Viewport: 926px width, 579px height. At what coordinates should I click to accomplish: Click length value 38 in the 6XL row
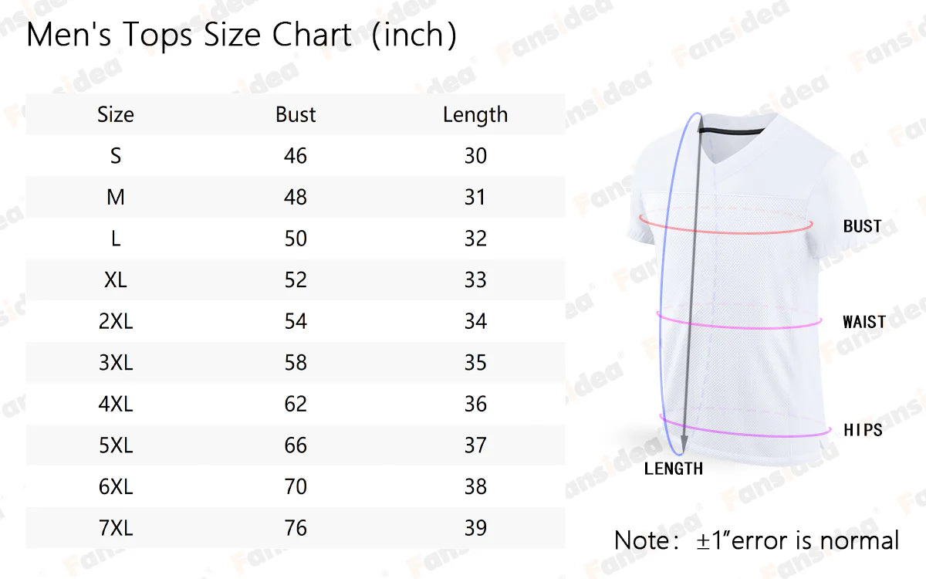tap(475, 486)
